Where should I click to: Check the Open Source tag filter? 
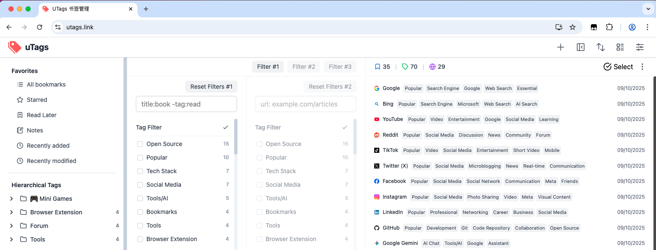[140, 144]
